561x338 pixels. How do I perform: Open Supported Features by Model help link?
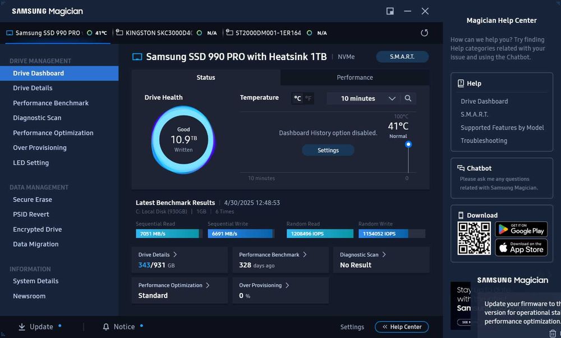coord(502,128)
